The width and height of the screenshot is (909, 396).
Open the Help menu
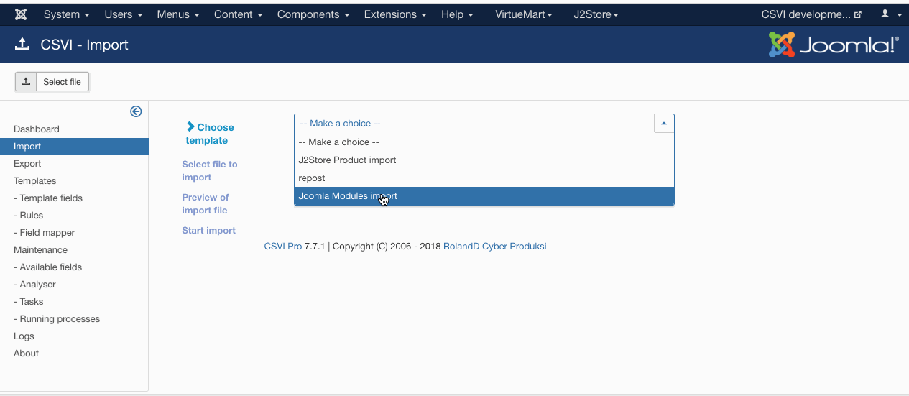457,14
